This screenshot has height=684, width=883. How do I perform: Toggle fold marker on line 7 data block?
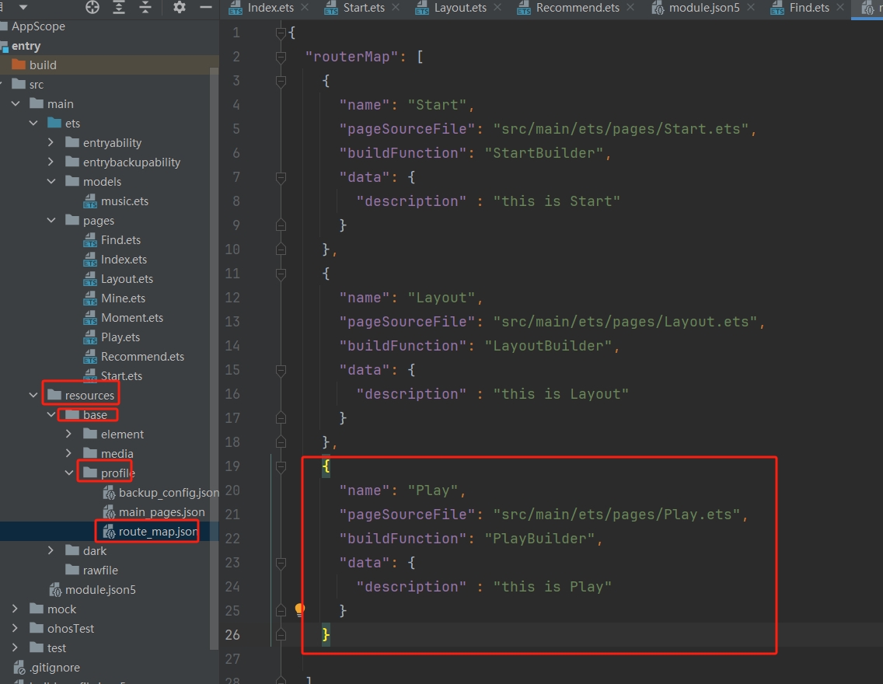pos(281,177)
